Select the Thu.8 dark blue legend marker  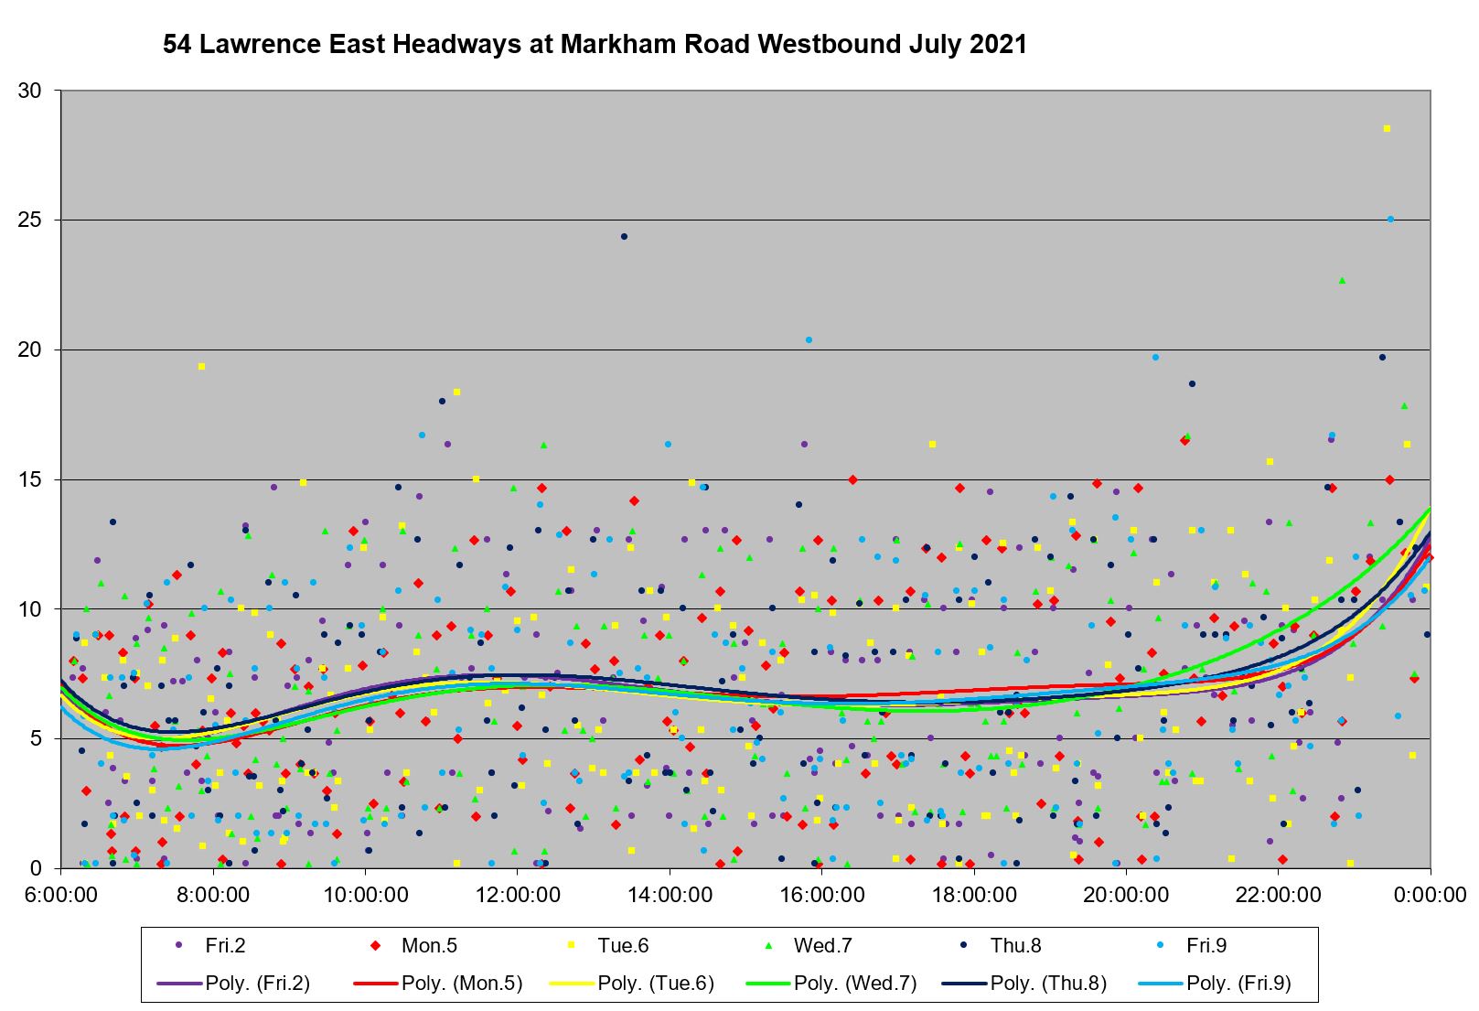click(x=964, y=945)
